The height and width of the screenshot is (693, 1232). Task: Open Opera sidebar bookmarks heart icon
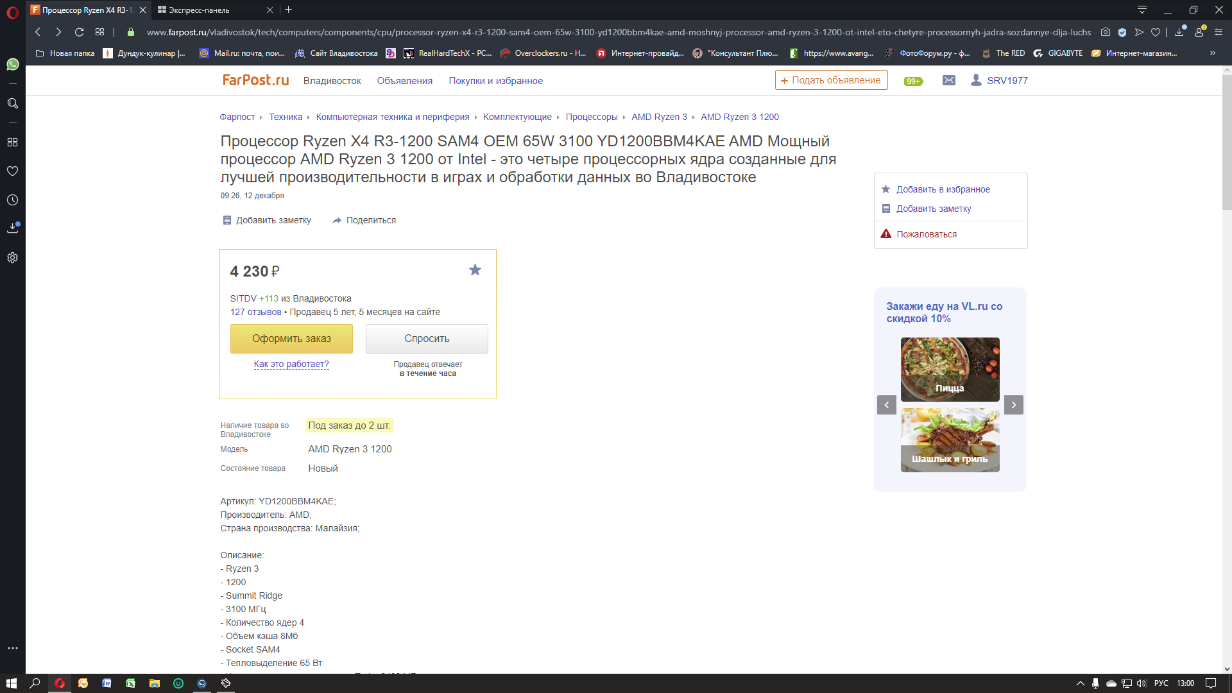pyautogui.click(x=12, y=171)
